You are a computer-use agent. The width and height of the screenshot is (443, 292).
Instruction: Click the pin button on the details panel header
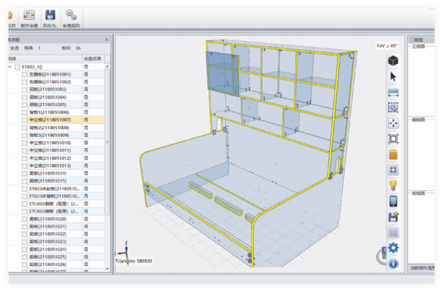(107, 40)
